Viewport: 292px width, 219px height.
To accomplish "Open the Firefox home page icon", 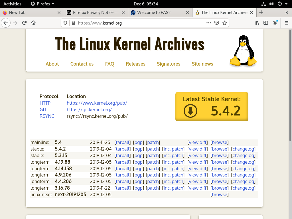I will point(33,23).
